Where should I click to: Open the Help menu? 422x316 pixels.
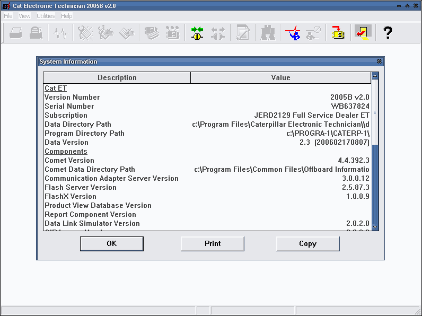pyautogui.click(x=66, y=16)
